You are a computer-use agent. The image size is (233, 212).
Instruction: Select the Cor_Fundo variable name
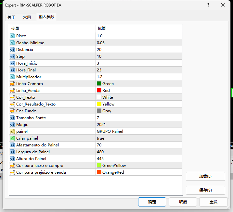26,111
